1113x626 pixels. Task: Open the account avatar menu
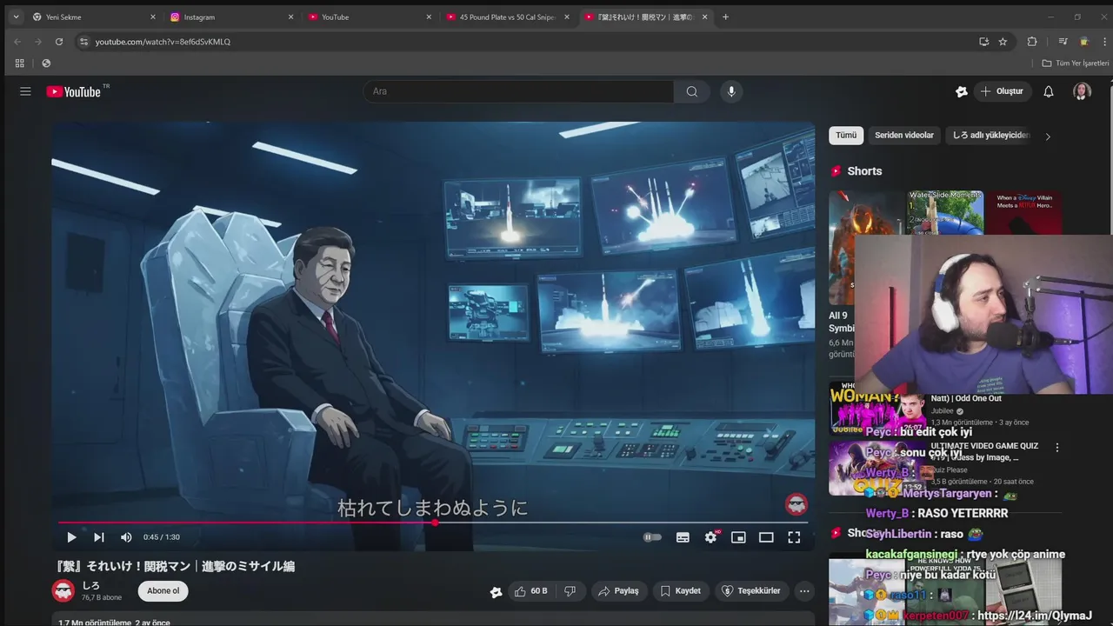tap(1082, 91)
